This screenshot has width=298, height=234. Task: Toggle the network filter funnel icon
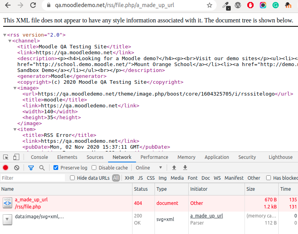pos(31,168)
